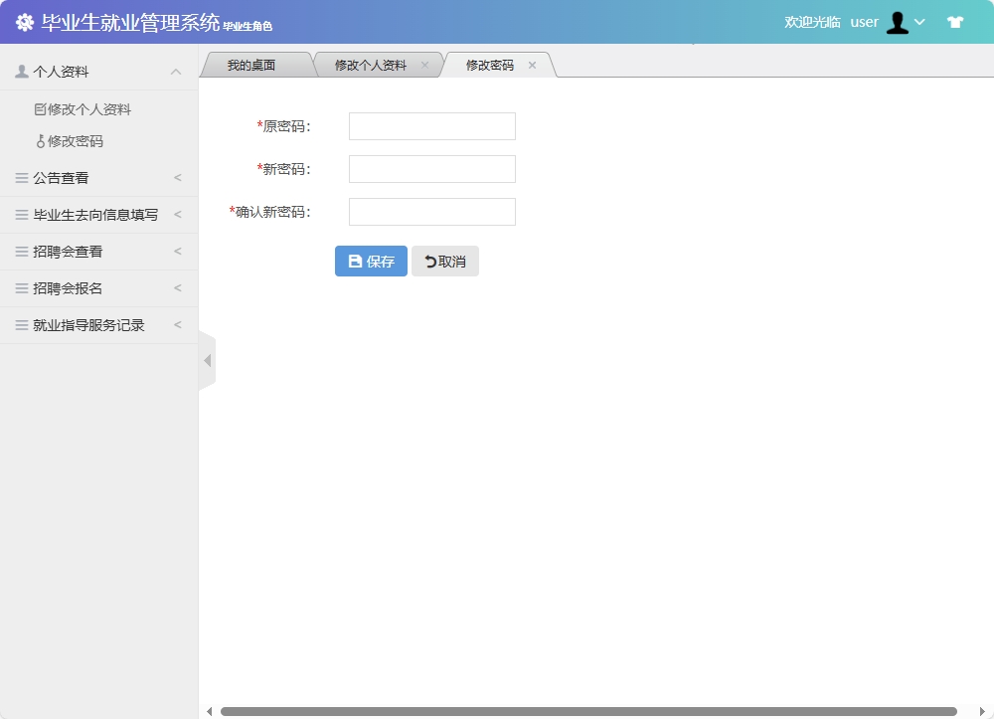Click the t-shirt theme icon in header

coord(953,21)
